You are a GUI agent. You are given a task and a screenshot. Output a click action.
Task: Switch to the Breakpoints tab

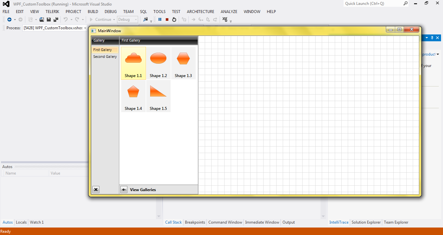[x=195, y=222]
